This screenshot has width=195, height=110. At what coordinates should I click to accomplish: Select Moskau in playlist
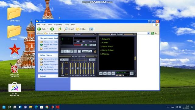(105, 54)
